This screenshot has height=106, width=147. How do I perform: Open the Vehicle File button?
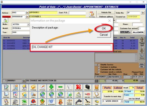tap(106, 13)
